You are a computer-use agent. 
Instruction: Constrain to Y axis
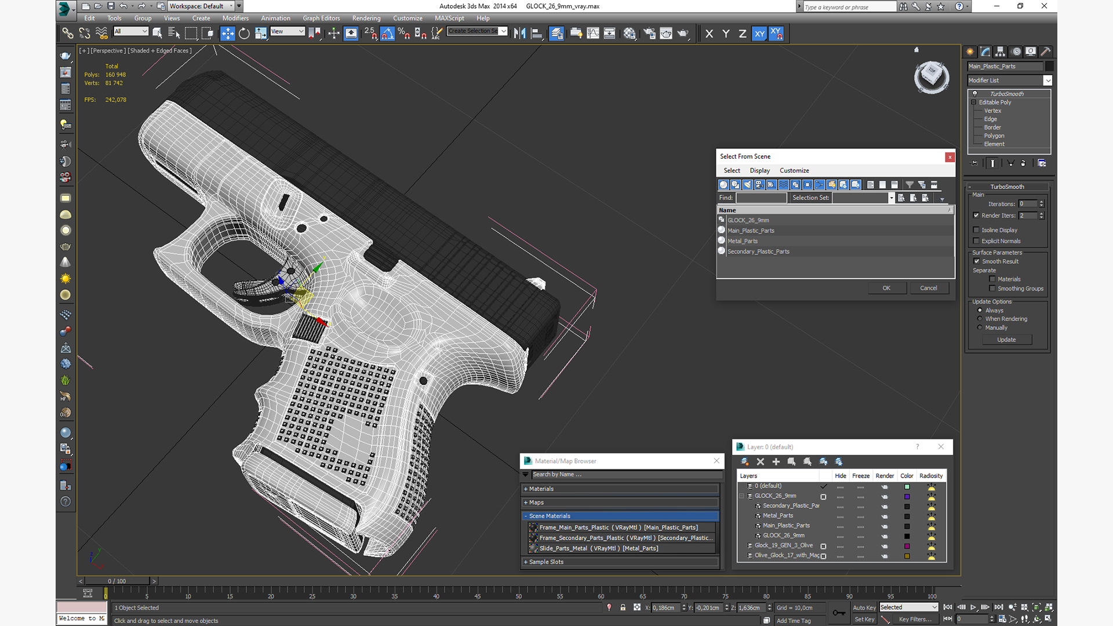(726, 34)
